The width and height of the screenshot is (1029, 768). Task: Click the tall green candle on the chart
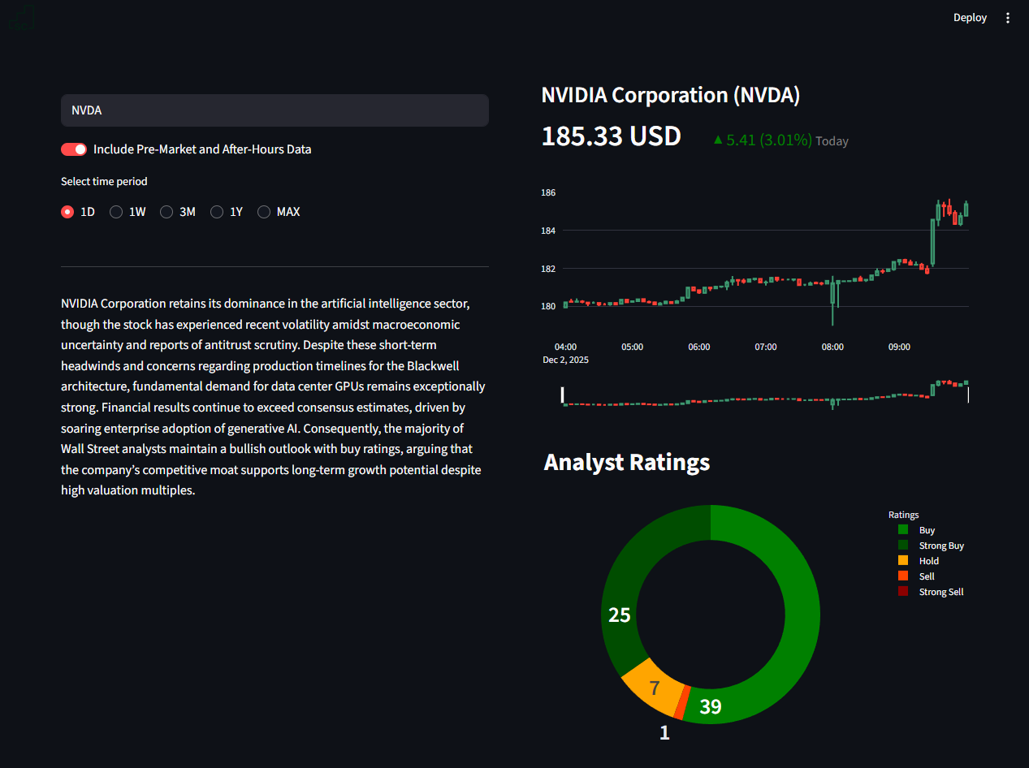pyautogui.click(x=932, y=244)
